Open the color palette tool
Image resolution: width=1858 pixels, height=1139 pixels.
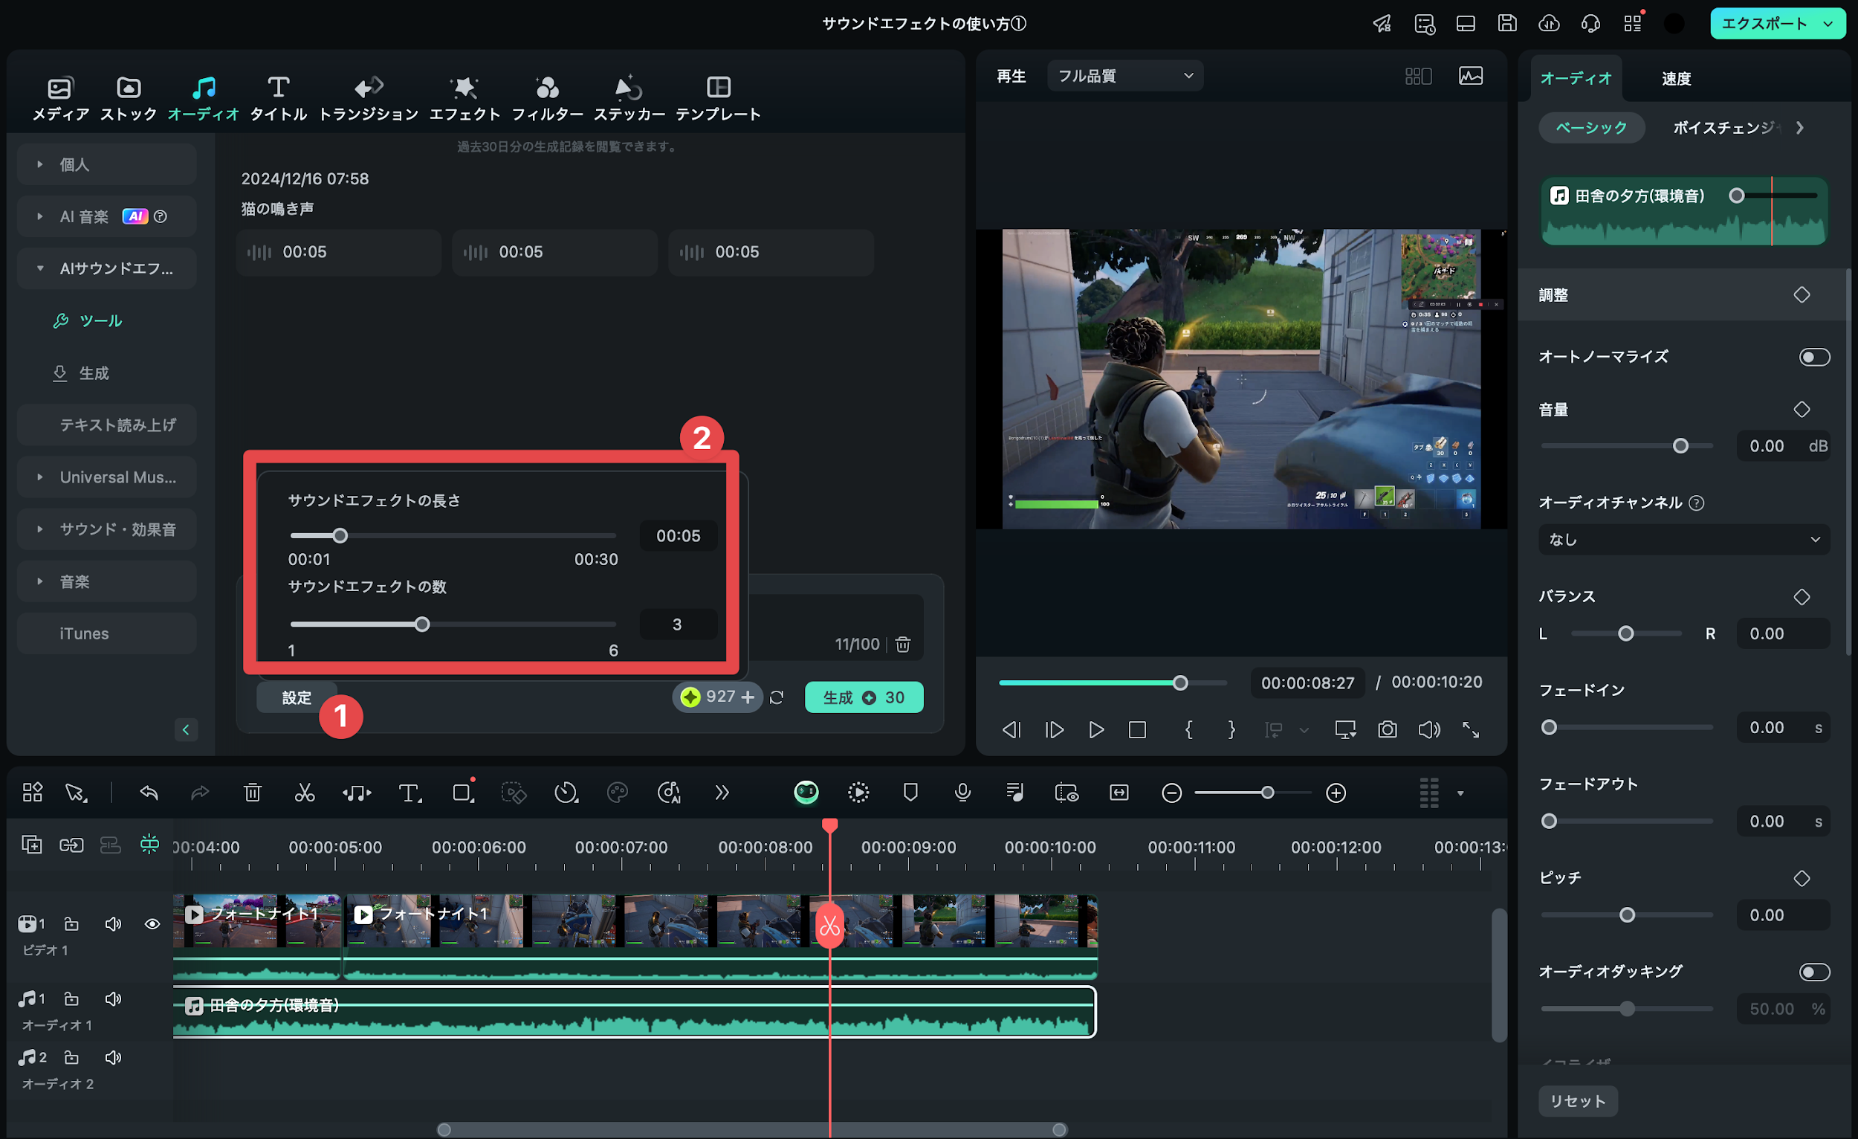pos(617,793)
